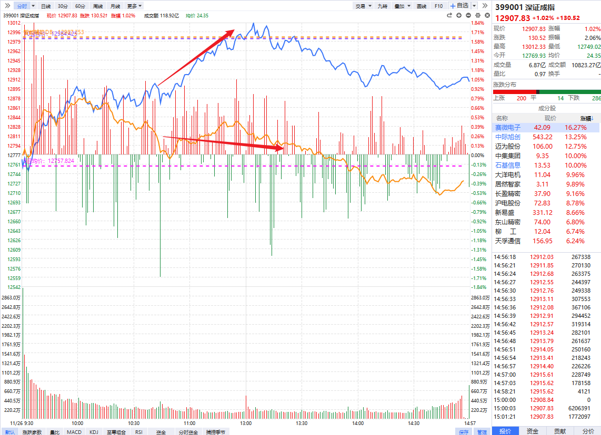Select 东山精密 stock row
Image resolution: width=601 pixels, height=435 pixels.
tap(546, 222)
